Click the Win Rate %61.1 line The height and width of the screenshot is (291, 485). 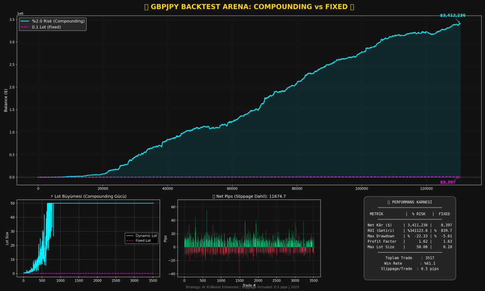[x=409, y=264]
